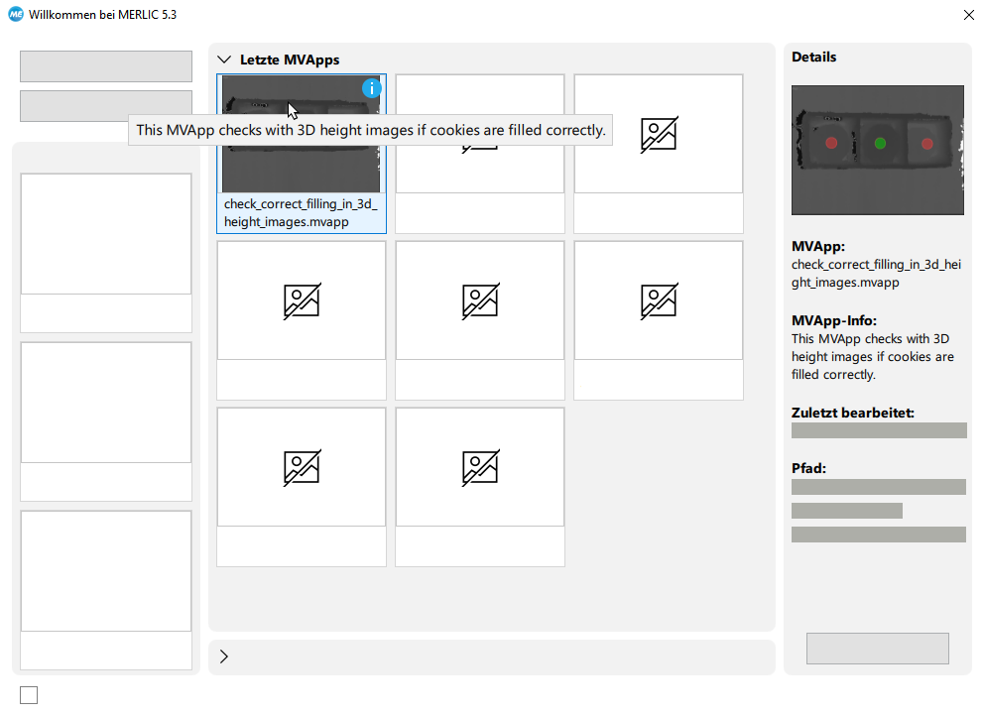Click the MERLIC logo in the title bar
The height and width of the screenshot is (715, 983).
16,15
